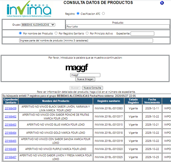
Task: Click the Fecha Vencimiento column header
Action: coord(152,101)
